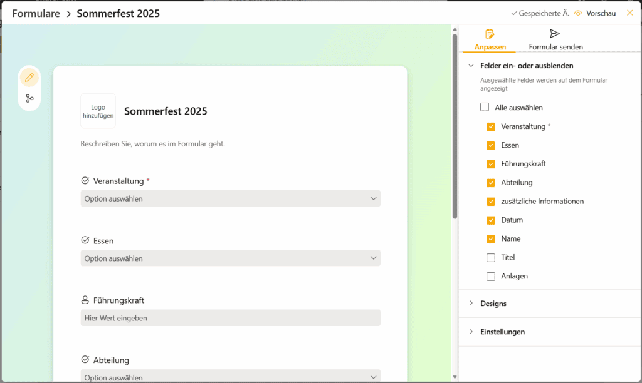This screenshot has width=642, height=383.
Task: Click the choice icon beside Essen label
Action: [x=84, y=240]
